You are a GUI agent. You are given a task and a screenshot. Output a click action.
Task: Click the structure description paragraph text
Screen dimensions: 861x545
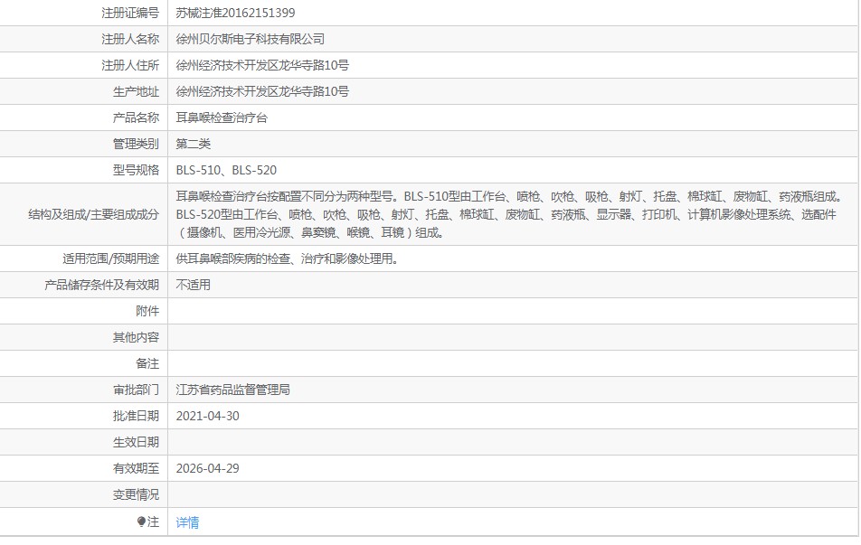pos(509,214)
